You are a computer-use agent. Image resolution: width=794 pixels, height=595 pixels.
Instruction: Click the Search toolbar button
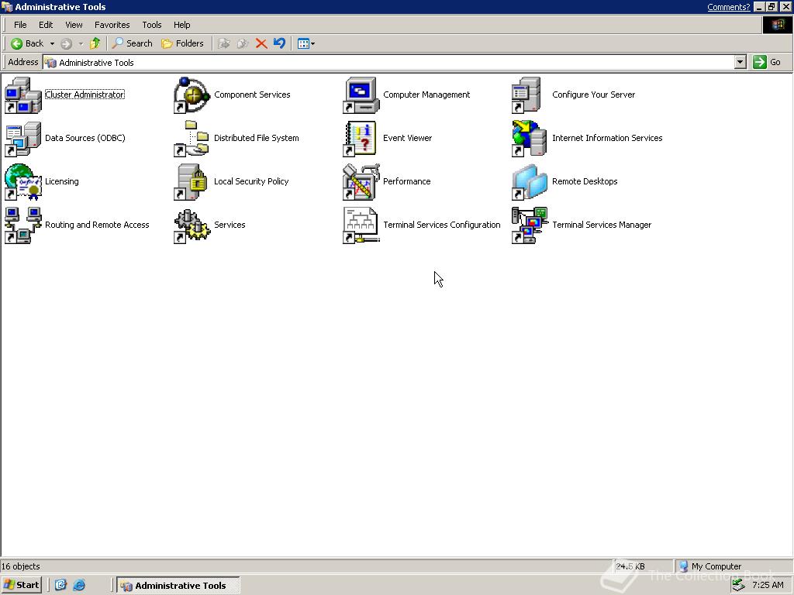[x=132, y=43]
